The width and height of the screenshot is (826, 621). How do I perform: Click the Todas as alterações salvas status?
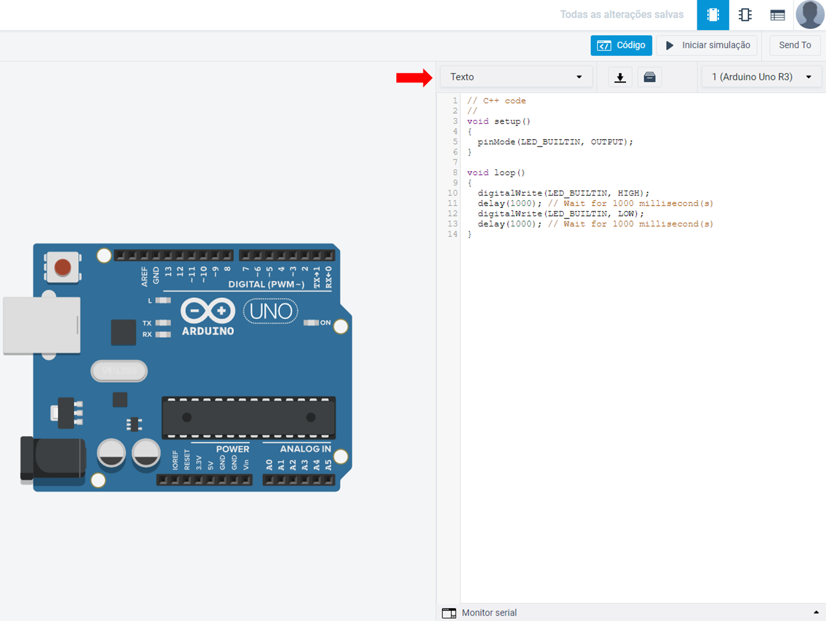click(x=622, y=15)
